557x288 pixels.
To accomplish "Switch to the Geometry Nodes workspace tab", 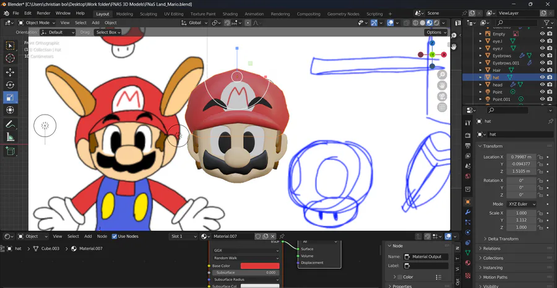I will (x=343, y=14).
